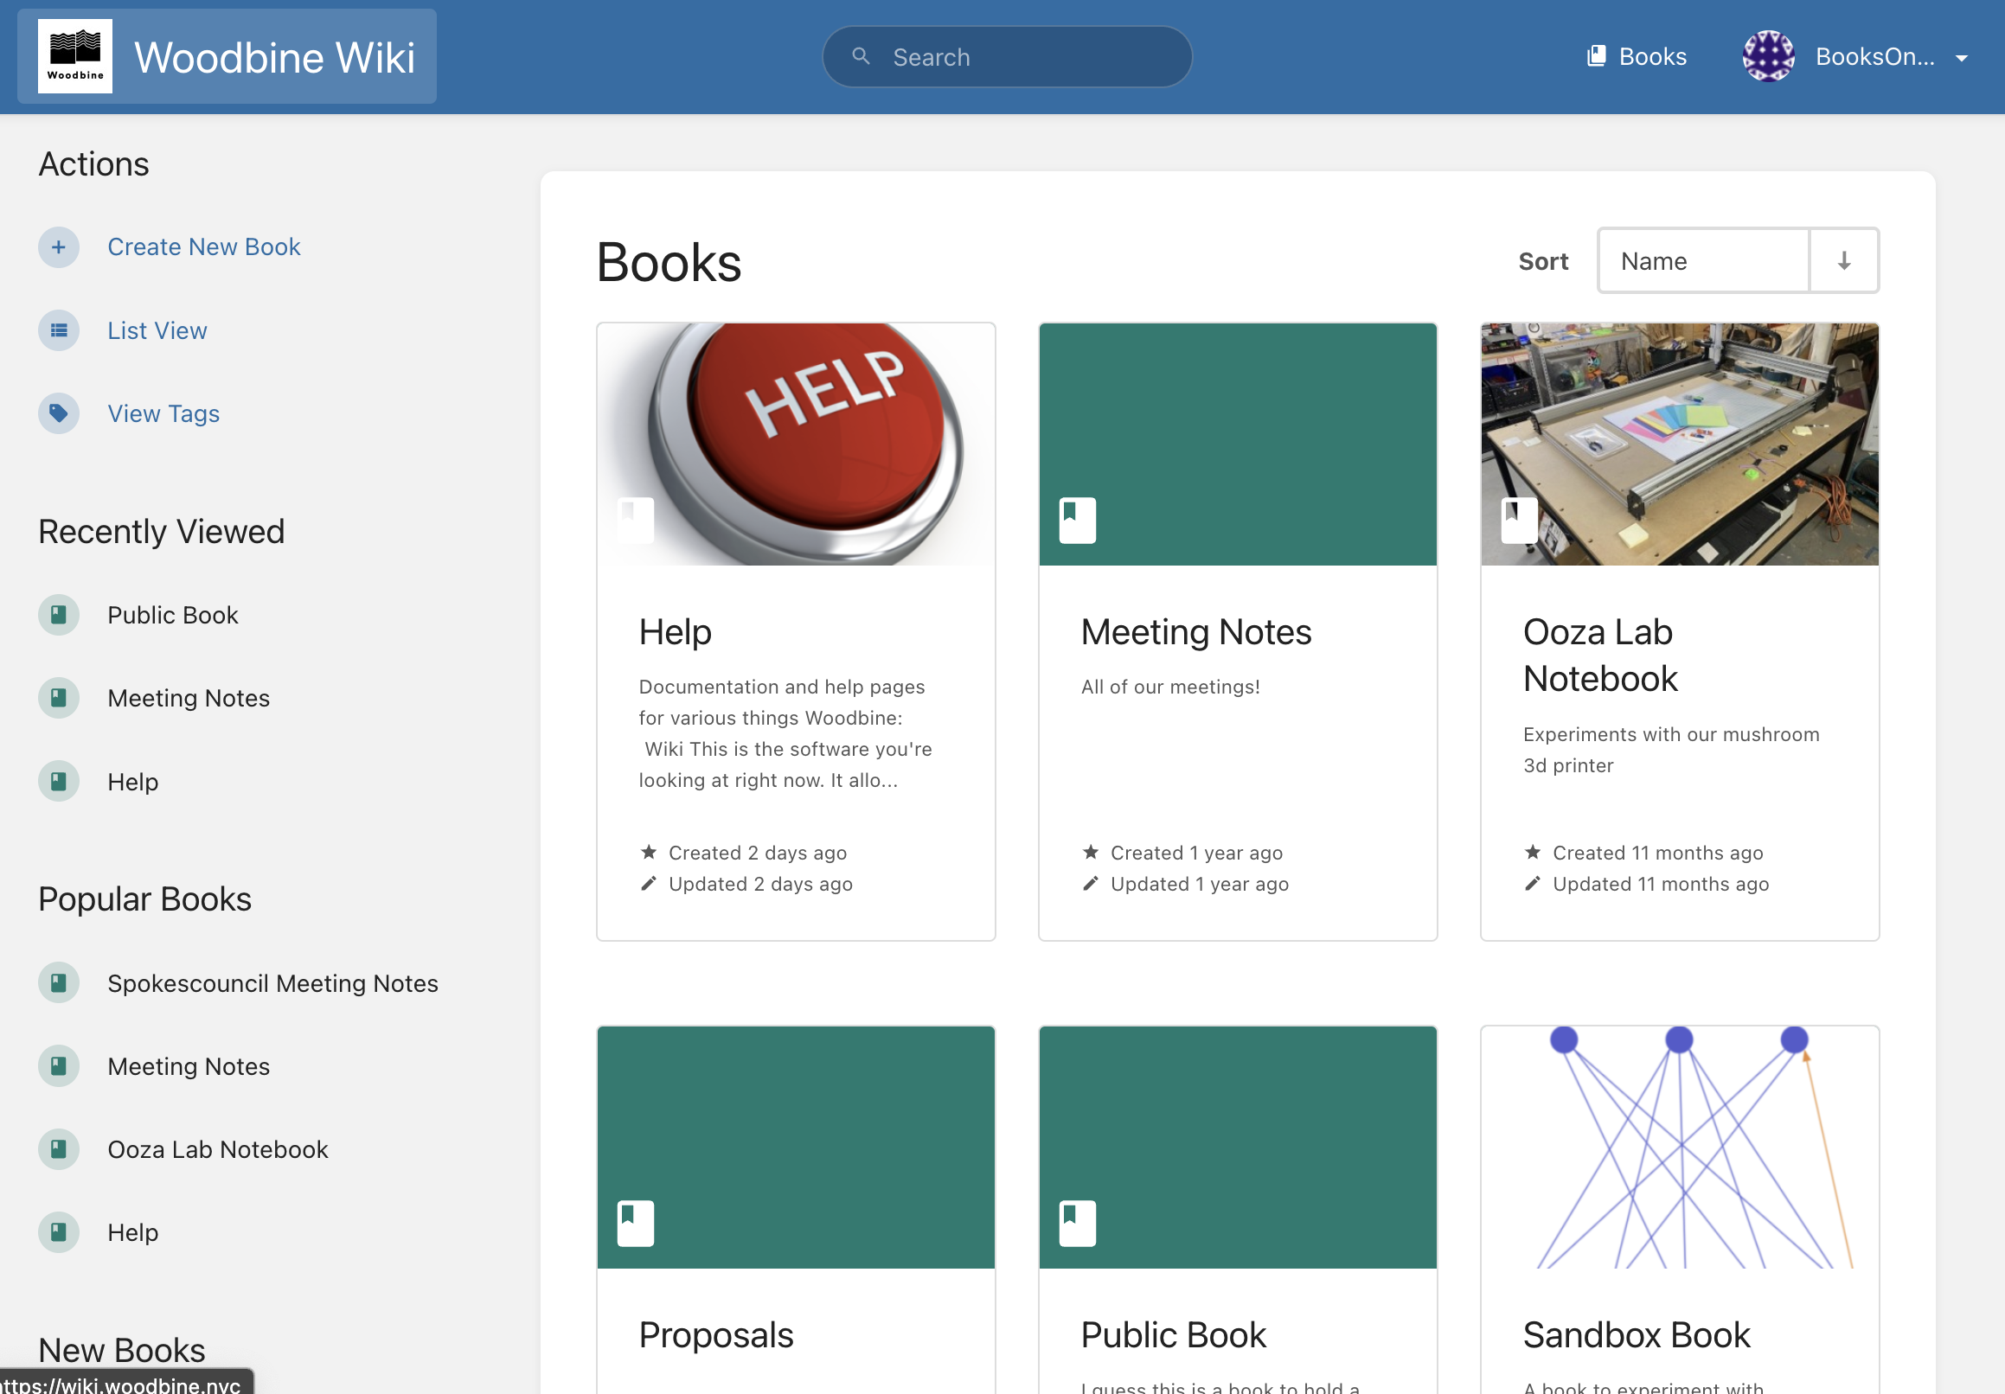Click the List View icon
2005x1394 pixels.
tap(59, 331)
